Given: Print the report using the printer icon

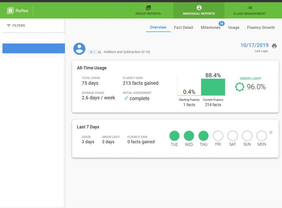Looking at the screenshot, I should tap(274, 46).
